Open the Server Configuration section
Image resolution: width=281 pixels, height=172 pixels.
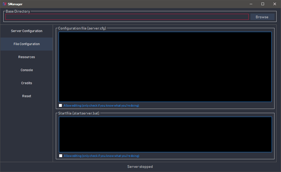click(x=27, y=31)
